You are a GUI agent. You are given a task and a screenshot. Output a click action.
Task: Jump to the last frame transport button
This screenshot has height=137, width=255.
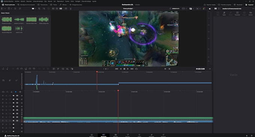click(132, 69)
